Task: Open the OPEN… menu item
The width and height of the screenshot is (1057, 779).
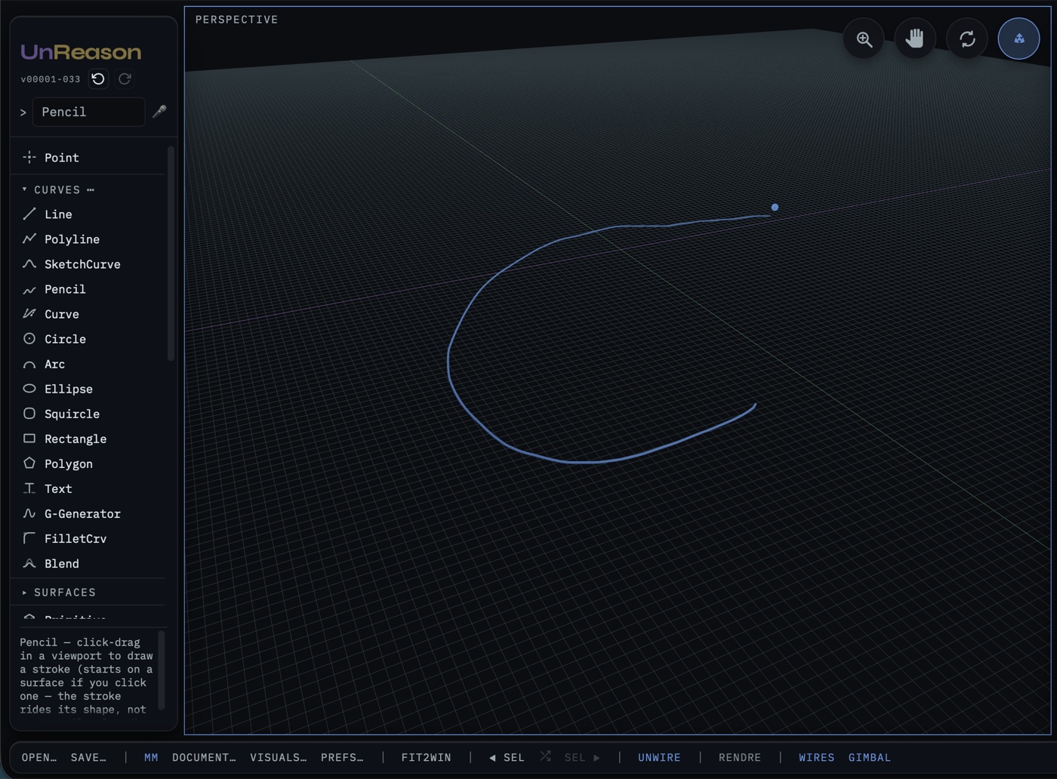Action: [x=39, y=757]
